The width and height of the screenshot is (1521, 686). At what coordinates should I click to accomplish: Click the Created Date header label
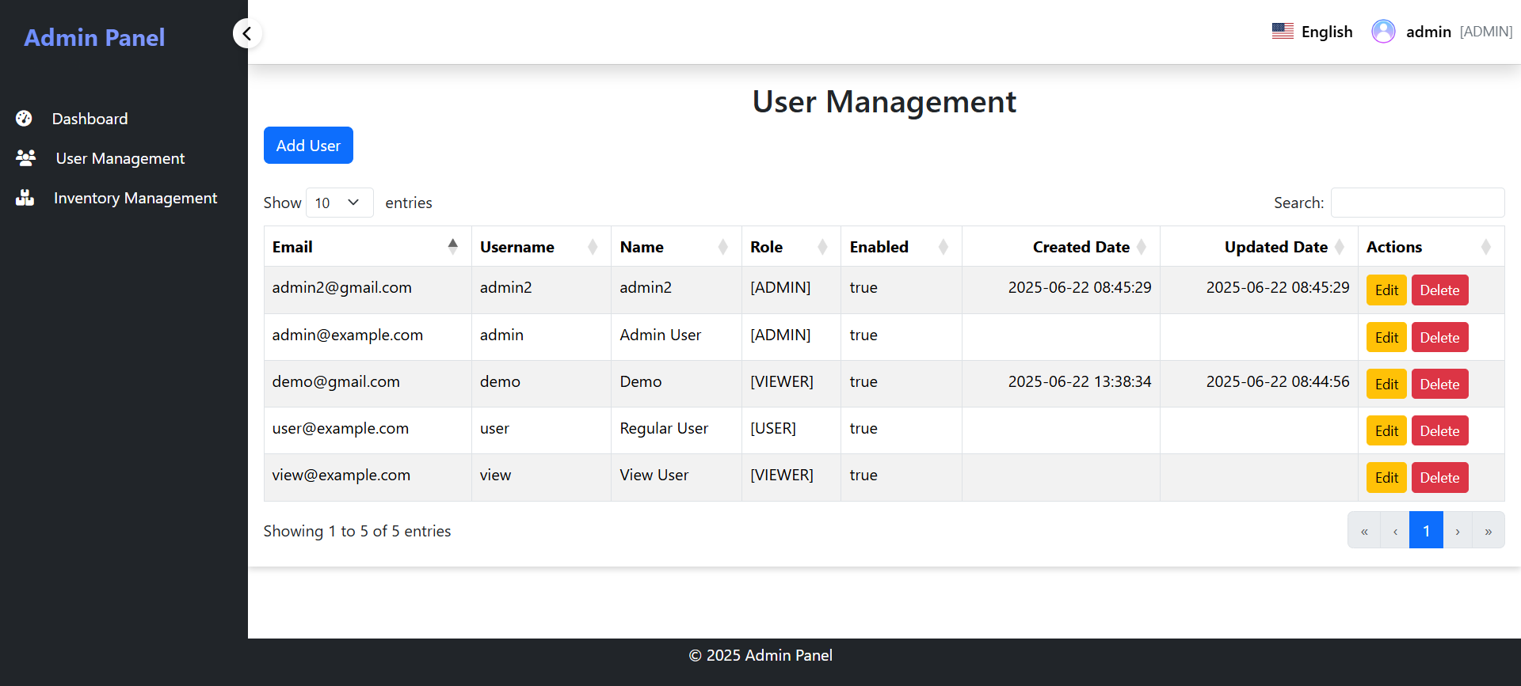pos(1081,247)
